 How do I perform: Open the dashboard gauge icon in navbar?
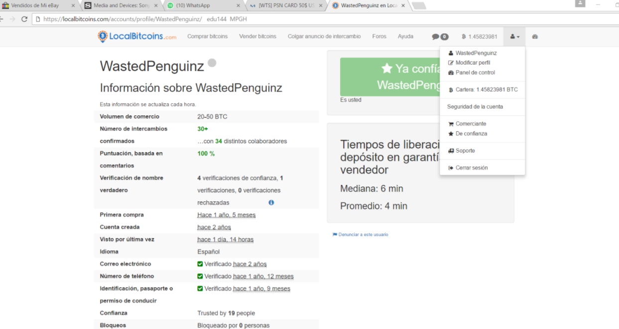[x=535, y=37]
